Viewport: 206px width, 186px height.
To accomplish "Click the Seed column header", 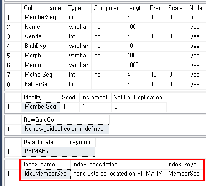I will [70, 98].
